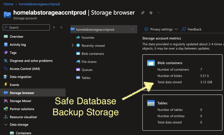Collapse the homelabstorageaccntprod tree panel

133,29
